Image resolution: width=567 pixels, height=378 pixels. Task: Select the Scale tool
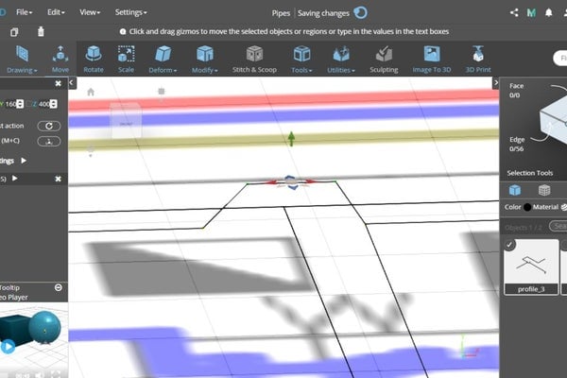pos(126,58)
